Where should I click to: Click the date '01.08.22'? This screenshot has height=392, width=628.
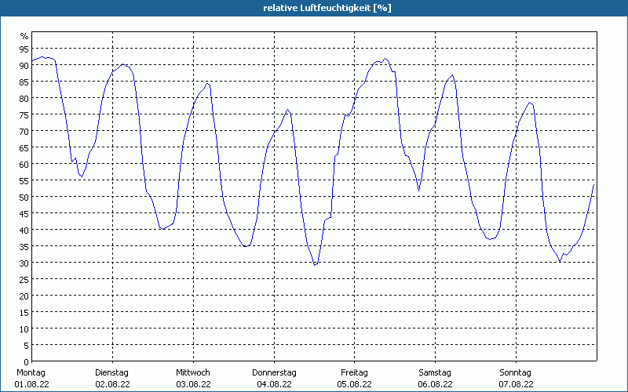point(32,384)
